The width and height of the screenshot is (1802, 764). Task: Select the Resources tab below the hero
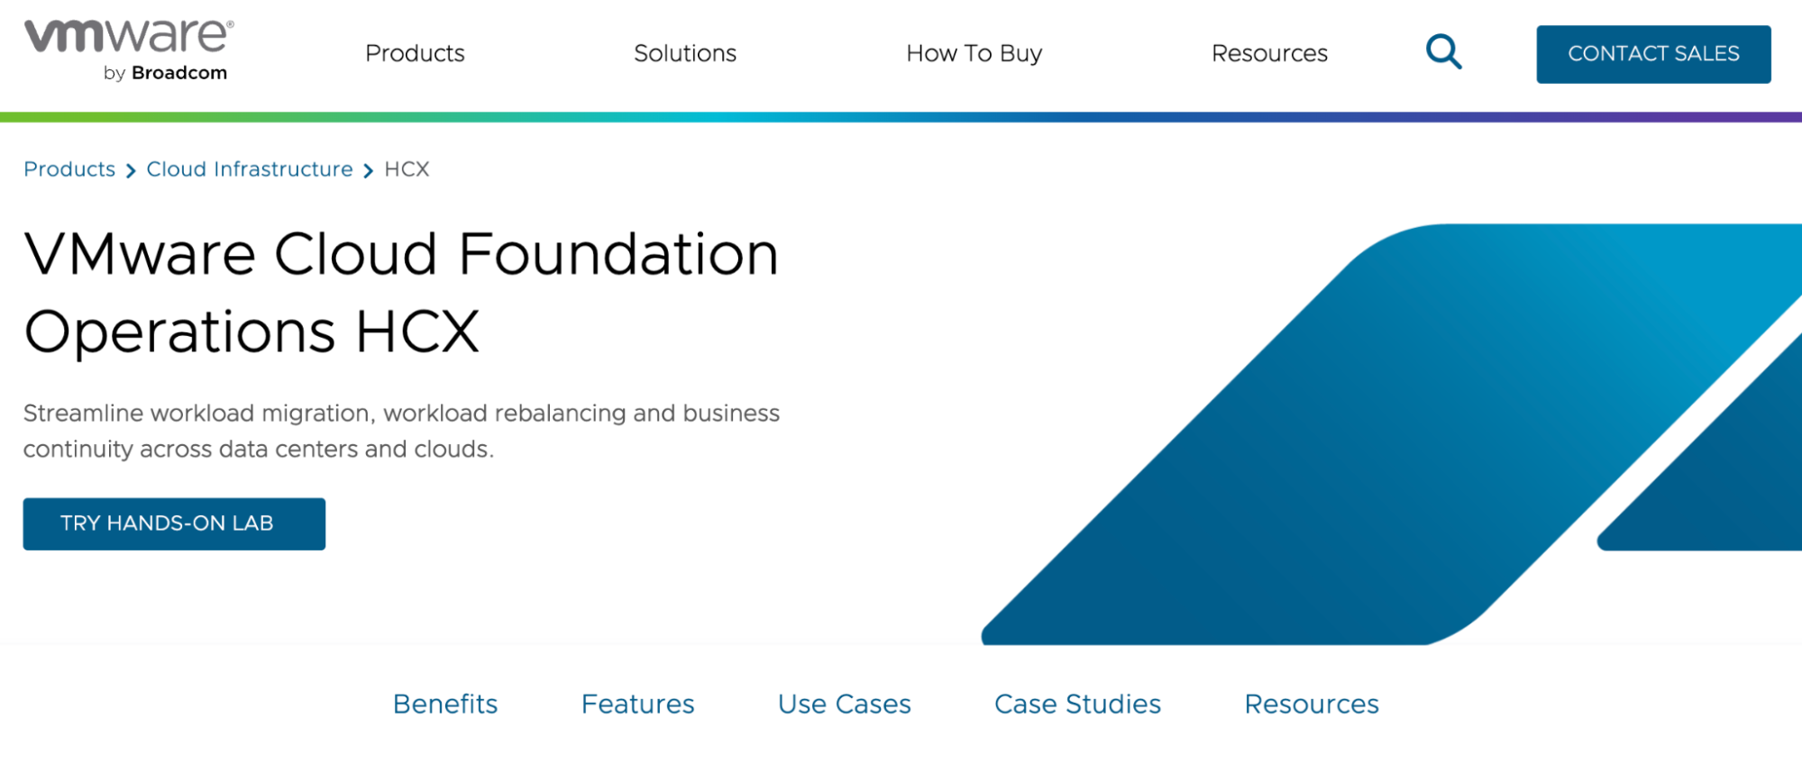point(1312,704)
